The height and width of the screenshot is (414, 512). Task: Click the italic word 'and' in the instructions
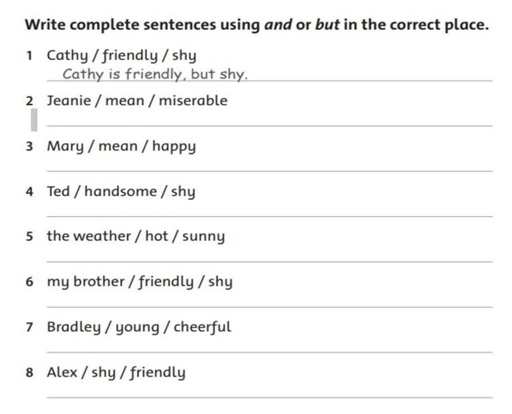(278, 25)
